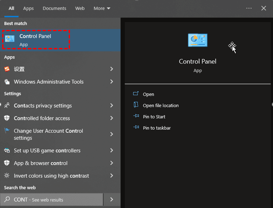Click the Open file location icon
Image resolution: width=273 pixels, height=208 pixels.
coord(136,106)
